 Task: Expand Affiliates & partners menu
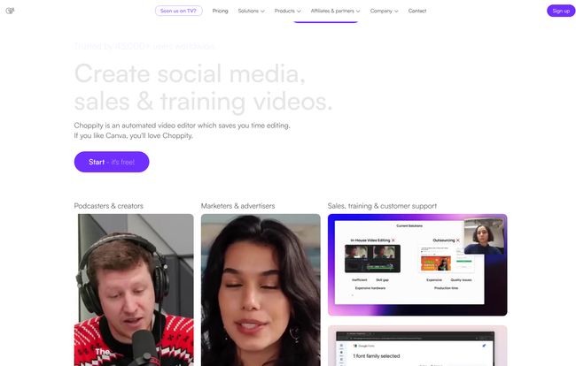pyautogui.click(x=335, y=11)
